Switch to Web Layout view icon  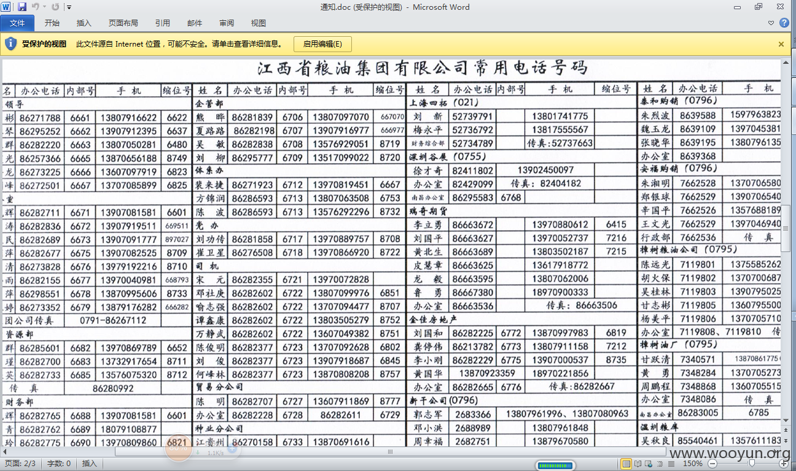click(x=649, y=464)
